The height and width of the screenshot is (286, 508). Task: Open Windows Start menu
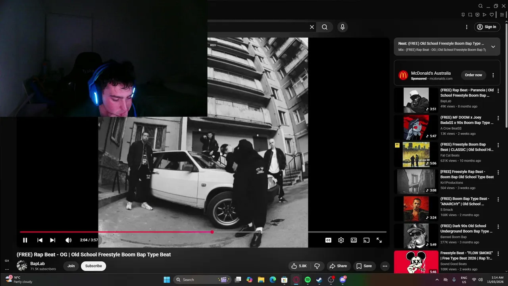(167, 280)
